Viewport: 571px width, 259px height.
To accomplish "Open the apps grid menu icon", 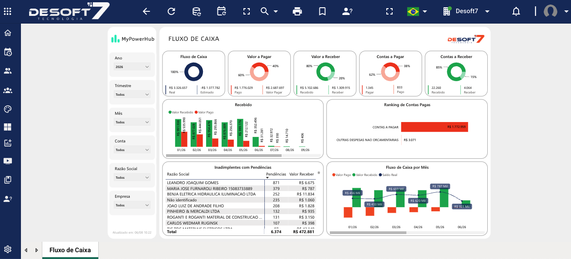I will pos(8,11).
